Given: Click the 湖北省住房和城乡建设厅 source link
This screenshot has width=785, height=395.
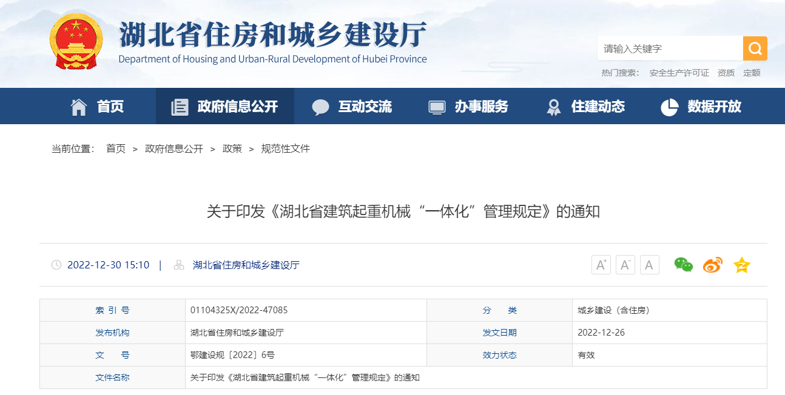Looking at the screenshot, I should click(246, 265).
